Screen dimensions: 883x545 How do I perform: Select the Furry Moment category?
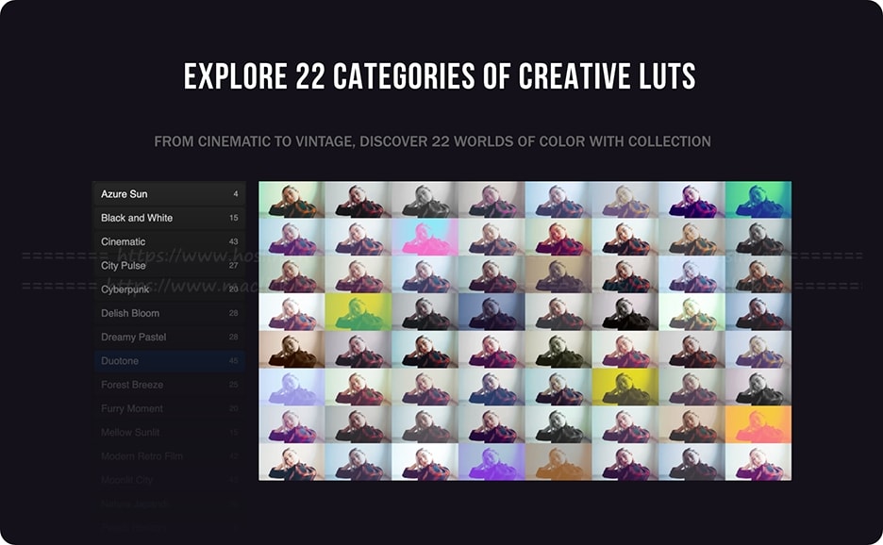[169, 408]
